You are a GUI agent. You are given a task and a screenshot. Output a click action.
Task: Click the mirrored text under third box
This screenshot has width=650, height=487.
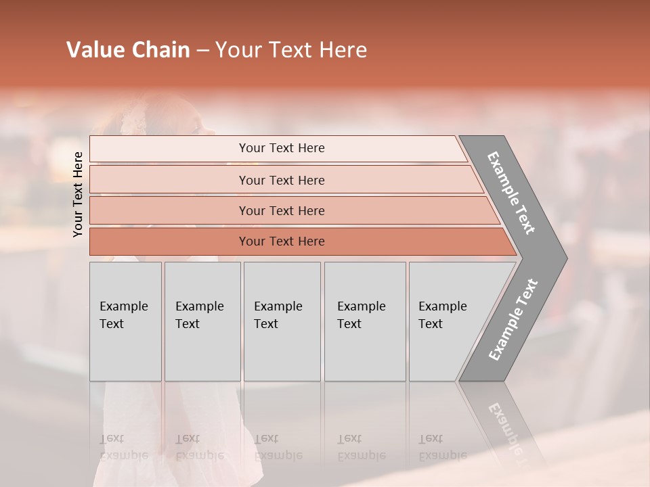(278, 448)
